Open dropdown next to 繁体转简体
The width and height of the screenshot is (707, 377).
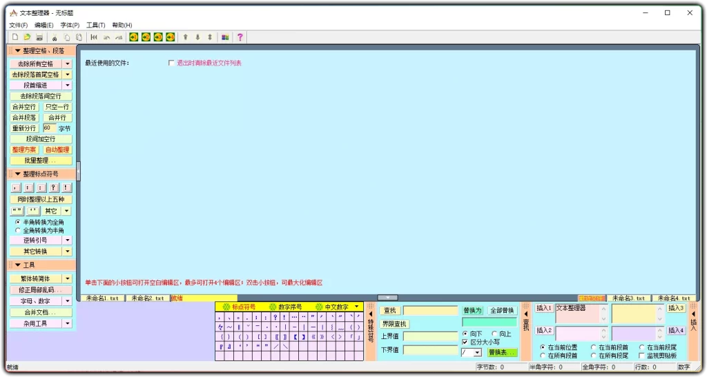click(x=68, y=278)
